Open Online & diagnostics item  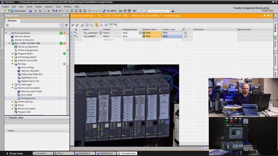tap(28, 50)
